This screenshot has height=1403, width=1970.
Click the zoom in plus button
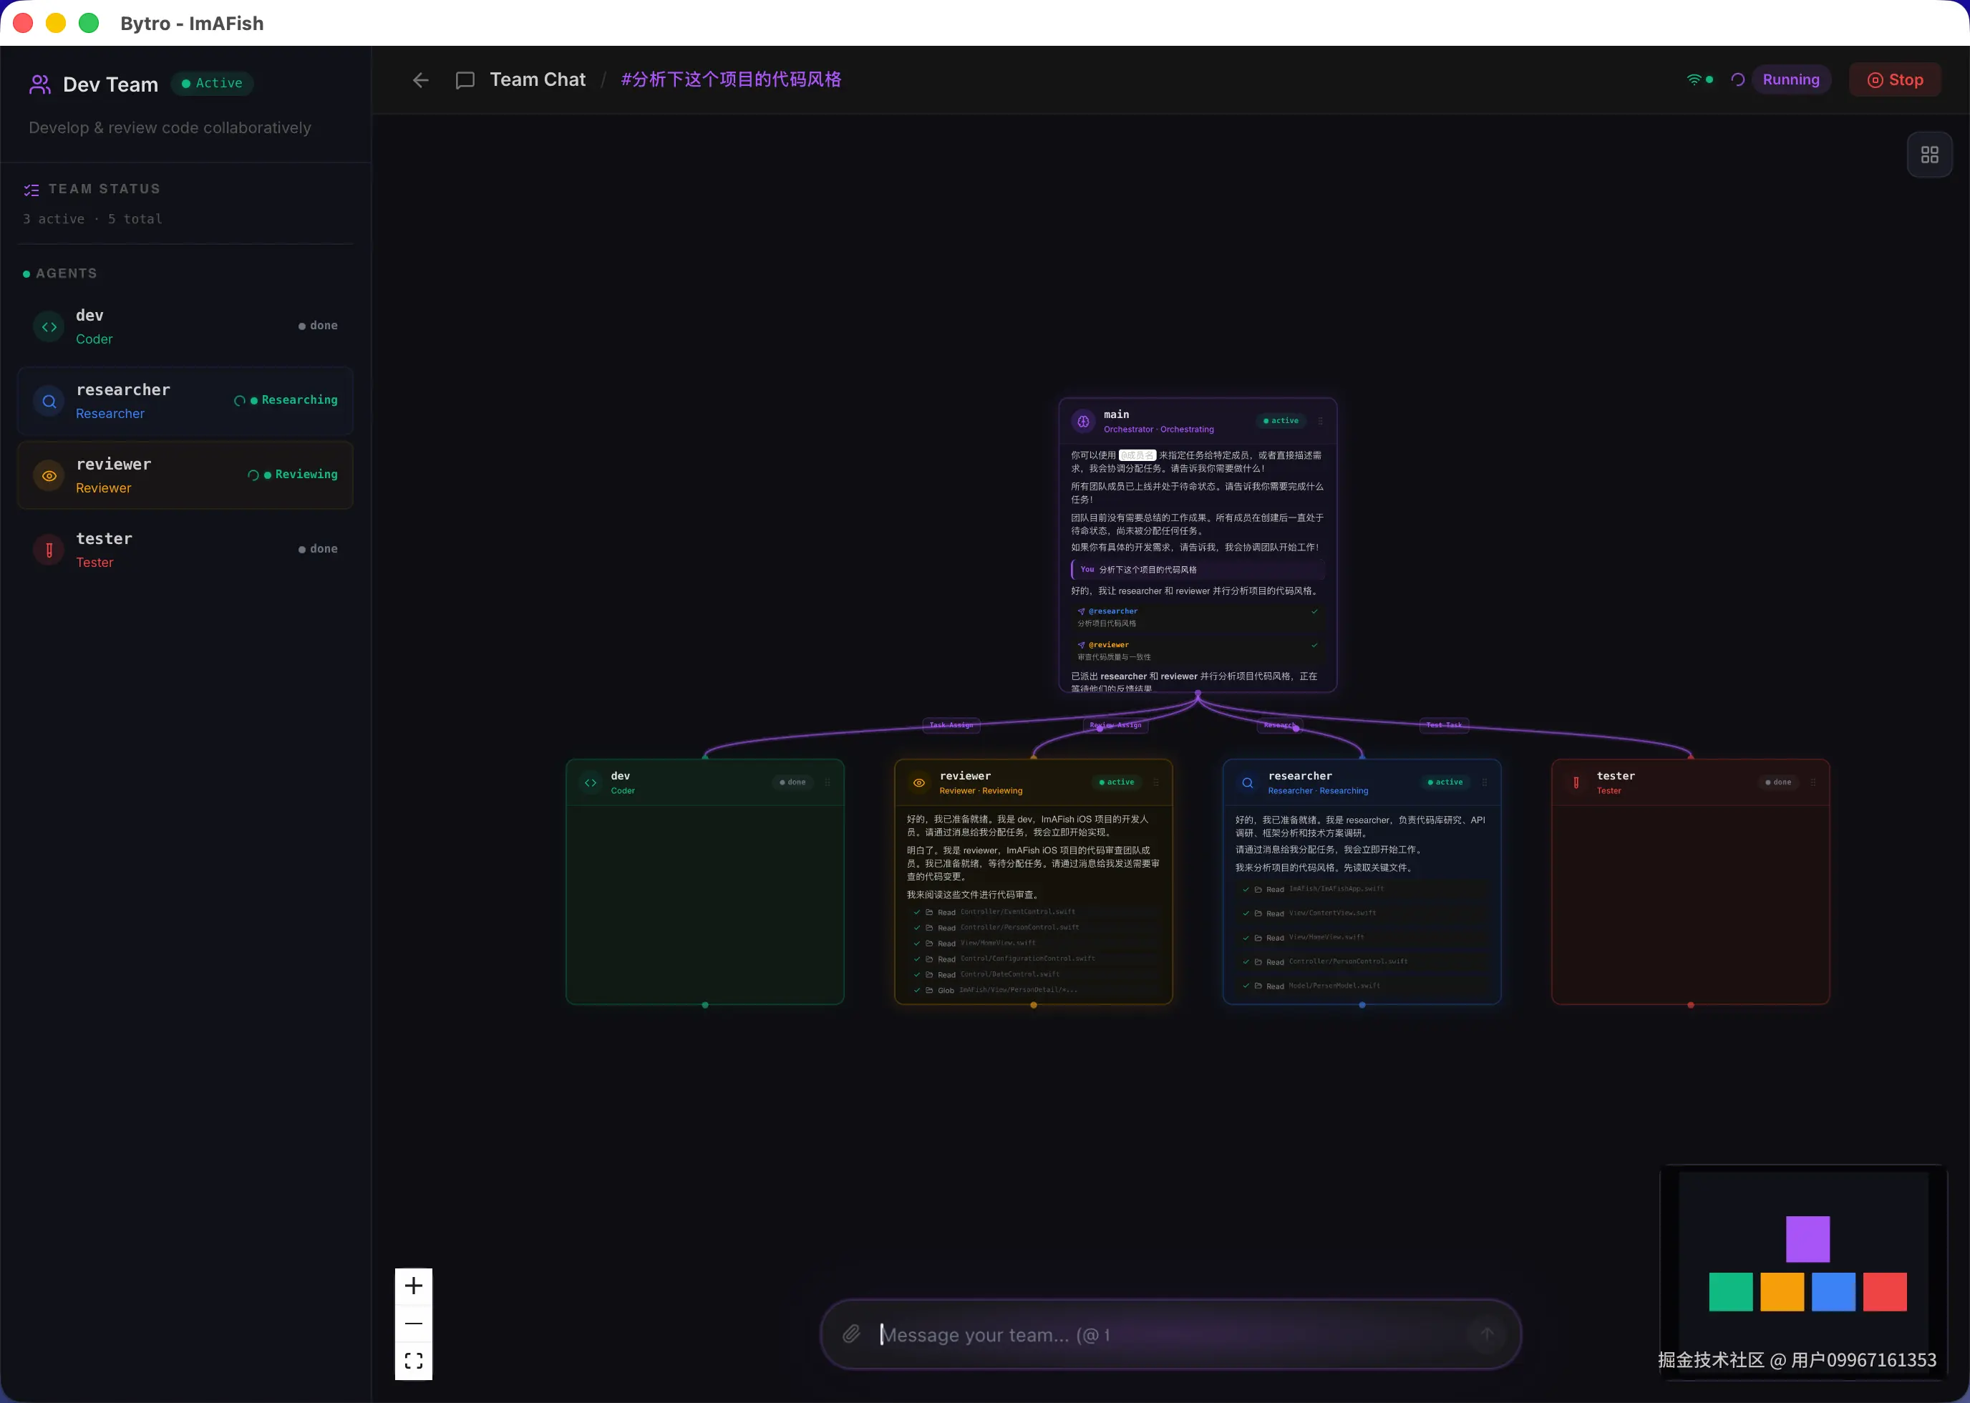(x=414, y=1286)
